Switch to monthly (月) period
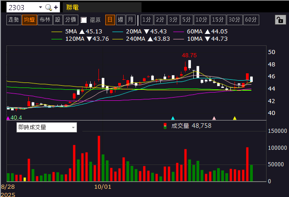This screenshot has height=197, width=289. (x=131, y=20)
